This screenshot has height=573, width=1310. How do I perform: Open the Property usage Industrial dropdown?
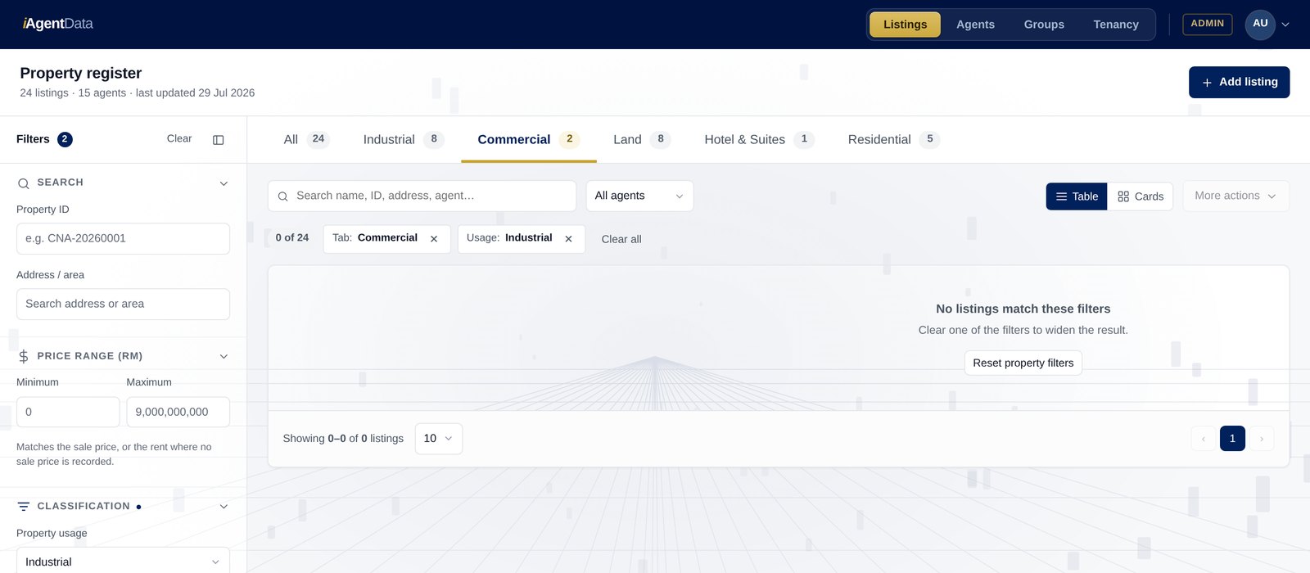point(123,562)
